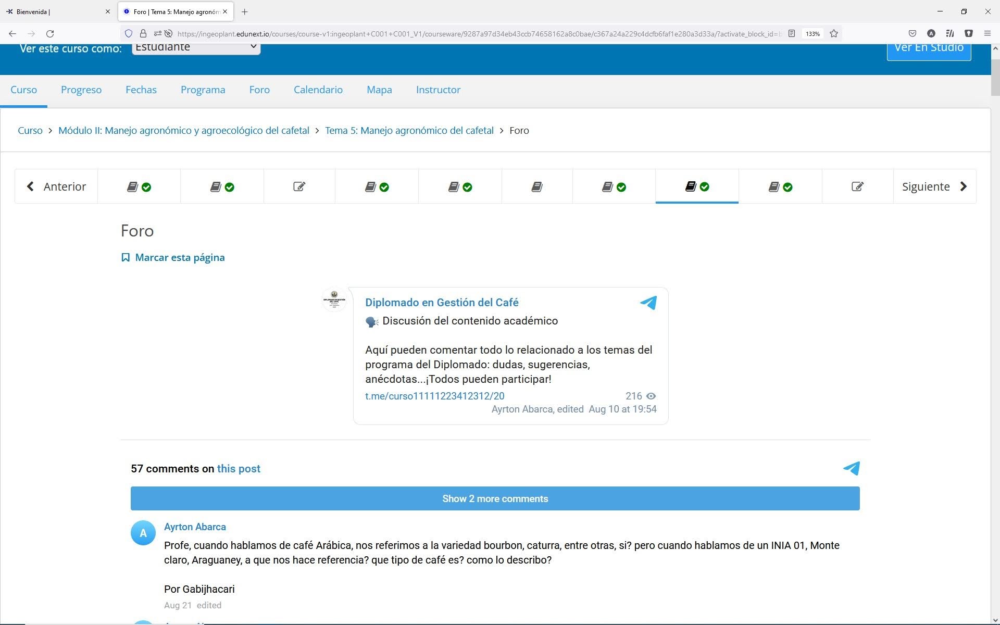
Task: Toggle the Marcar esta página bookmark
Action: 173,257
